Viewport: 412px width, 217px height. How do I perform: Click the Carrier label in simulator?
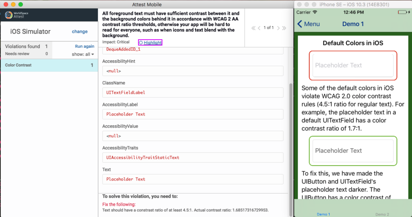[x=304, y=12]
